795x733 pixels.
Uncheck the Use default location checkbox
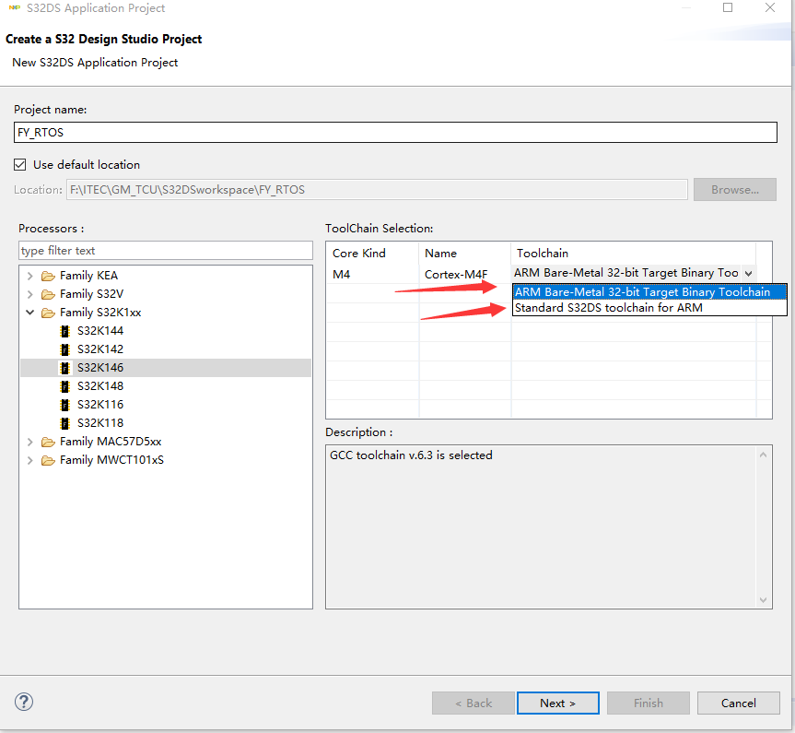coord(20,164)
